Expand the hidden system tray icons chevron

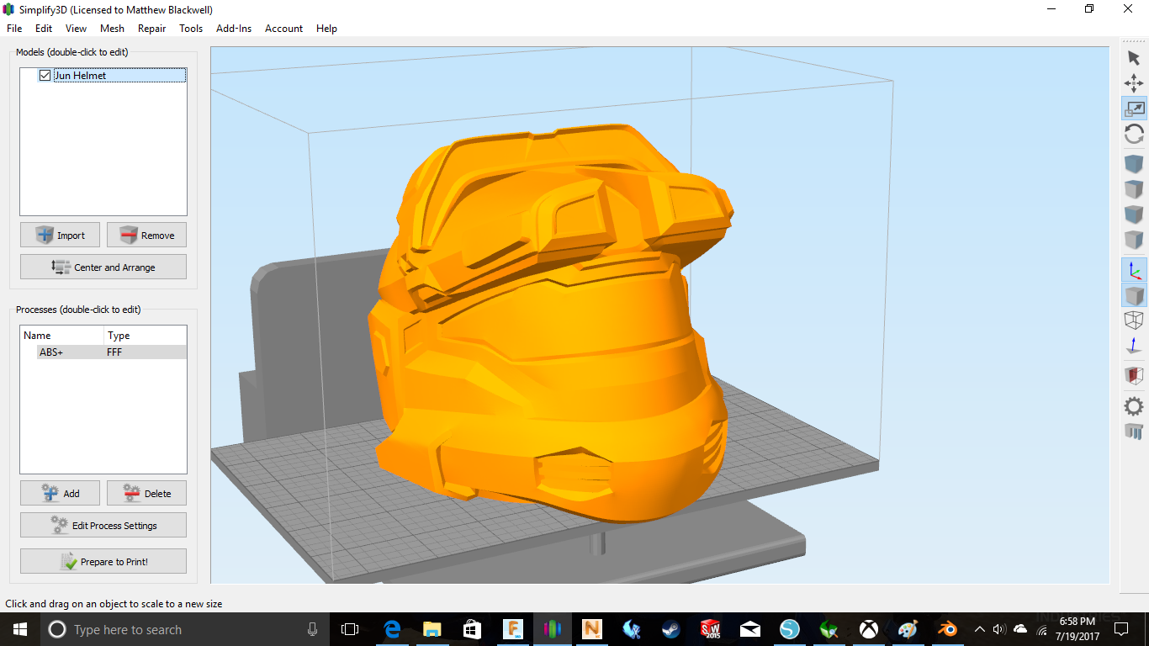click(979, 629)
